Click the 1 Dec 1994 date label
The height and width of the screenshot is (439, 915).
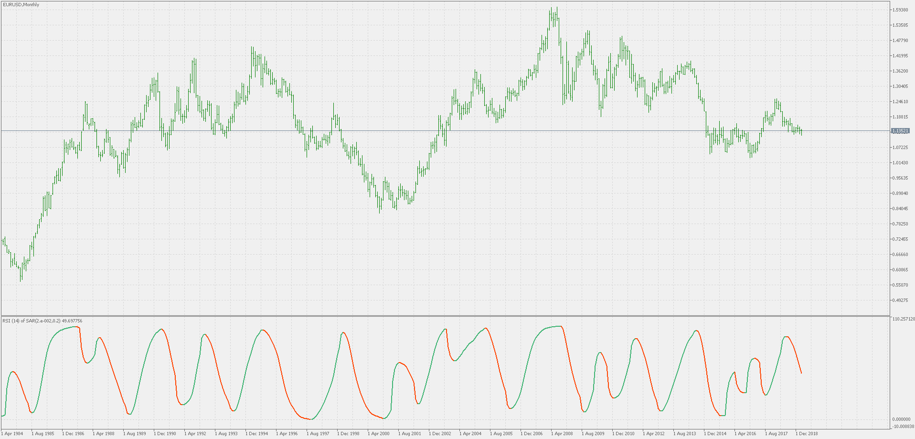pyautogui.click(x=258, y=434)
